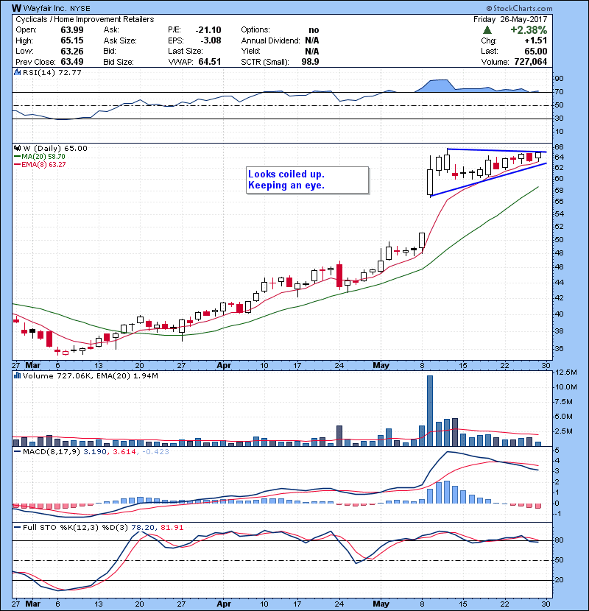This screenshot has width=589, height=611.
Task: Click the MA(20) 58.70 legend entry
Action: coord(40,156)
